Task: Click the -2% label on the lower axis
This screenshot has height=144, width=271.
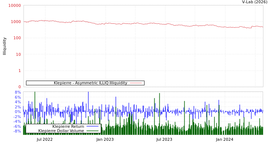Action: [17, 117]
